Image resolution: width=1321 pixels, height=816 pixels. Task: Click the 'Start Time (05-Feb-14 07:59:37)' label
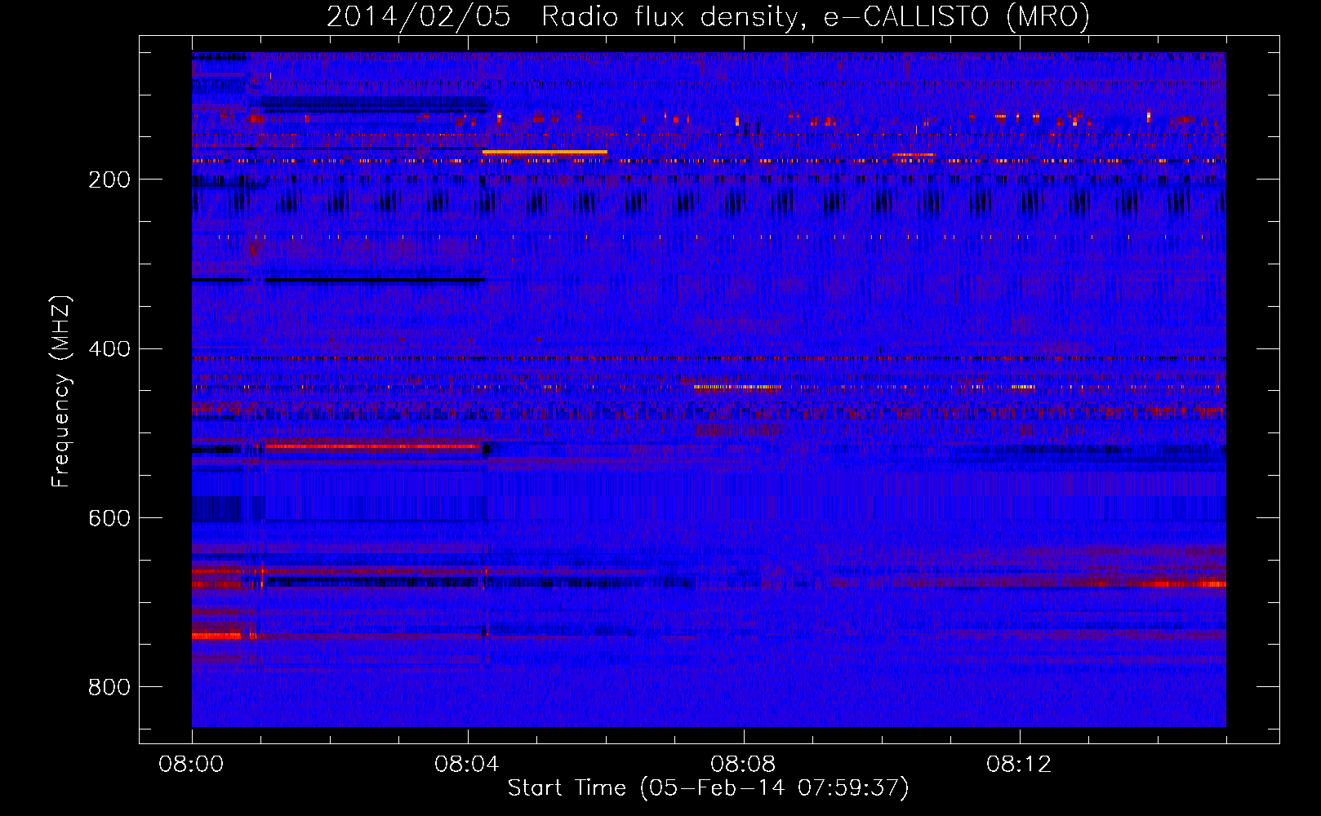(x=708, y=788)
